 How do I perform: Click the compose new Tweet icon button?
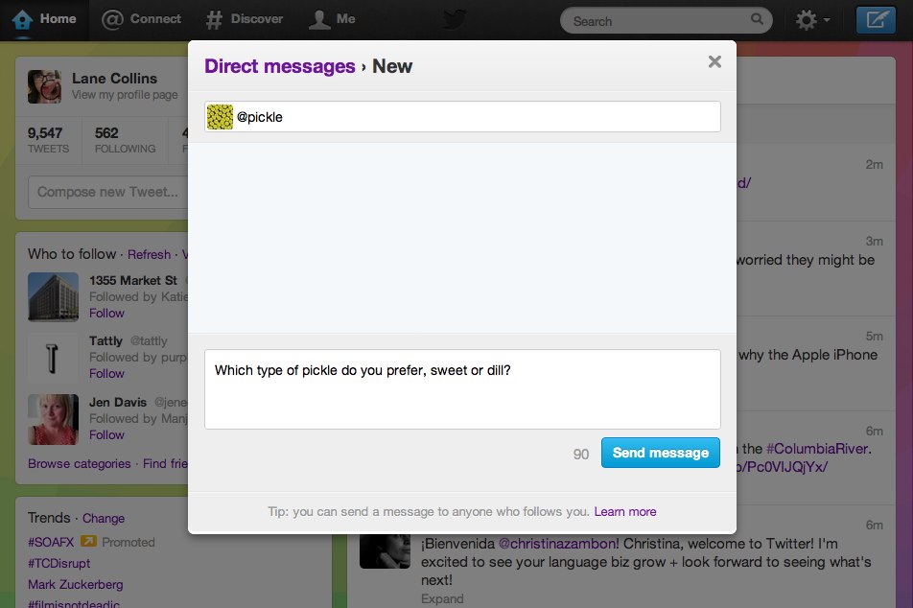(x=876, y=20)
